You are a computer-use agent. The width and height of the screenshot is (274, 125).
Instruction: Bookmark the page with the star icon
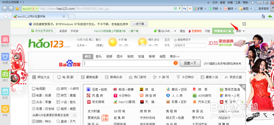17,8
